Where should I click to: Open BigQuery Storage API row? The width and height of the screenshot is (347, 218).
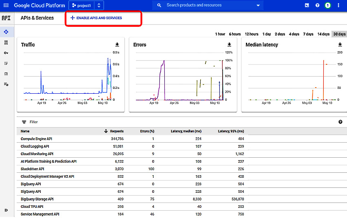132,199
